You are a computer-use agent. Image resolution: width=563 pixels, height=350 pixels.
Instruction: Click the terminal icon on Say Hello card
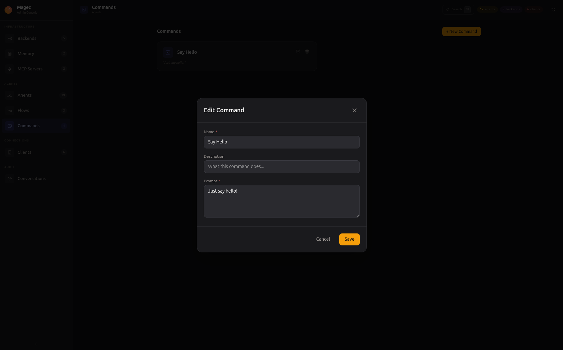[168, 52]
